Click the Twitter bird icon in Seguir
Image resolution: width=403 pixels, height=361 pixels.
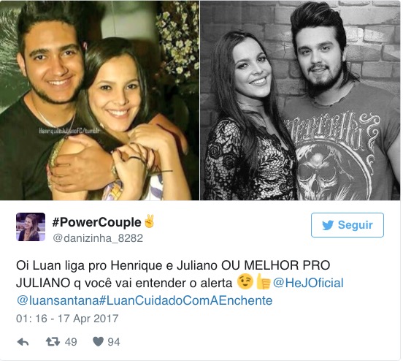tap(328, 225)
